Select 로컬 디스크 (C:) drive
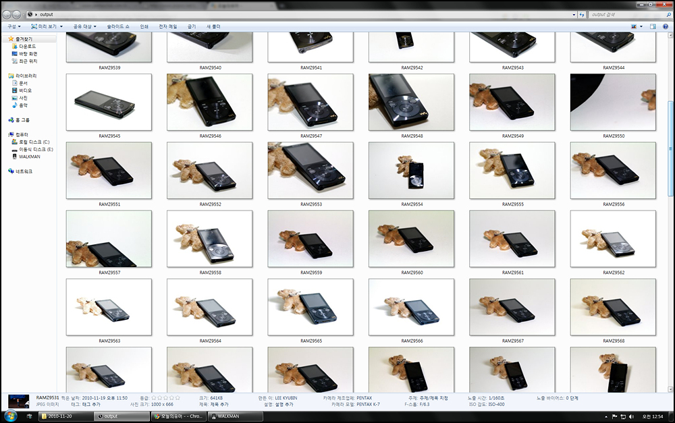 pyautogui.click(x=34, y=142)
